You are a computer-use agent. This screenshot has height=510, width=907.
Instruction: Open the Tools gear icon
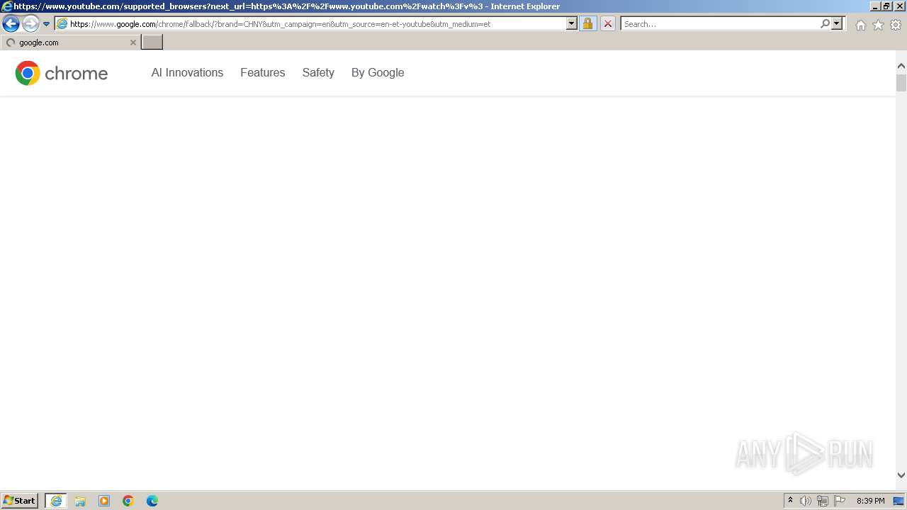[896, 25]
